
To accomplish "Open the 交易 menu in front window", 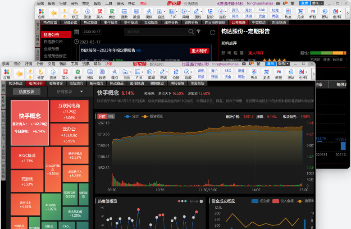I will pyautogui.click(x=51, y=64).
